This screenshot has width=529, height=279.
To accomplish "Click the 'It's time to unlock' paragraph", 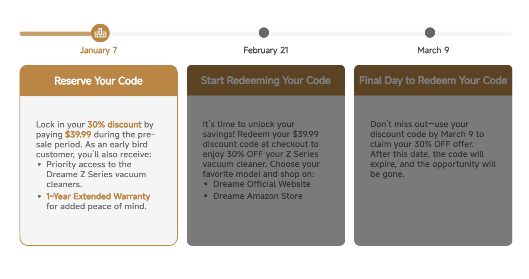I will tap(261, 149).
